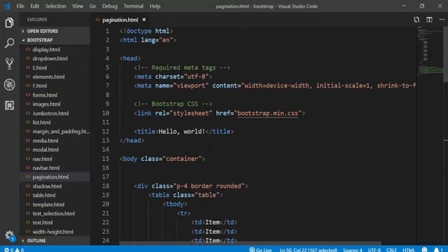Select pagination.html in explorer
The height and width of the screenshot is (252, 448).
coord(55,177)
